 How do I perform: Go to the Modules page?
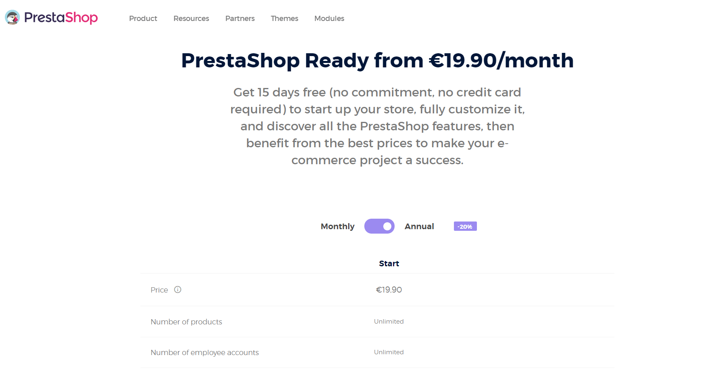(x=329, y=19)
